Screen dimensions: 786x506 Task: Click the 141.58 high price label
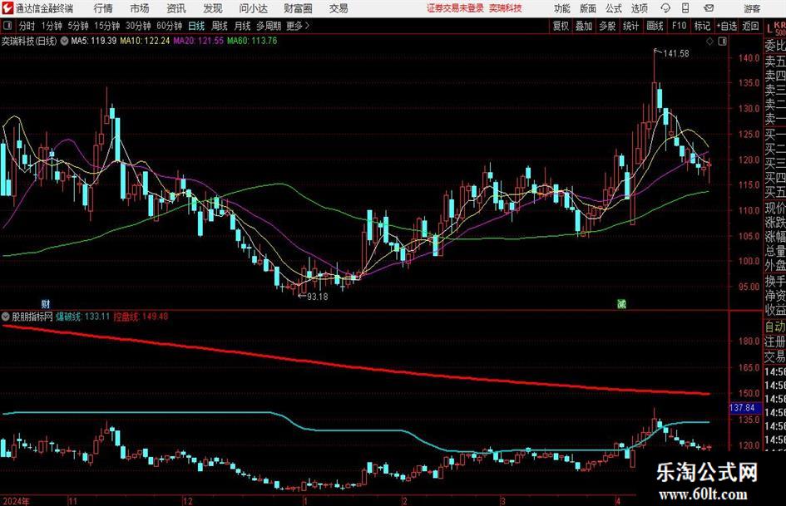click(x=675, y=54)
